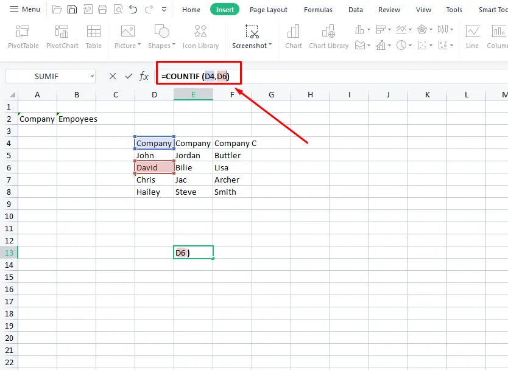Click the PivotTable icon
508x370 pixels.
pyautogui.click(x=23, y=37)
